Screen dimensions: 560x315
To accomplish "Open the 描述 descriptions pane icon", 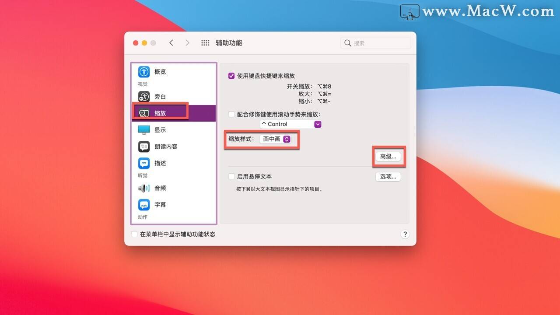I will click(x=143, y=163).
